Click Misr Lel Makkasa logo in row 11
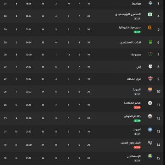165x165 pixels. [150, 103]
